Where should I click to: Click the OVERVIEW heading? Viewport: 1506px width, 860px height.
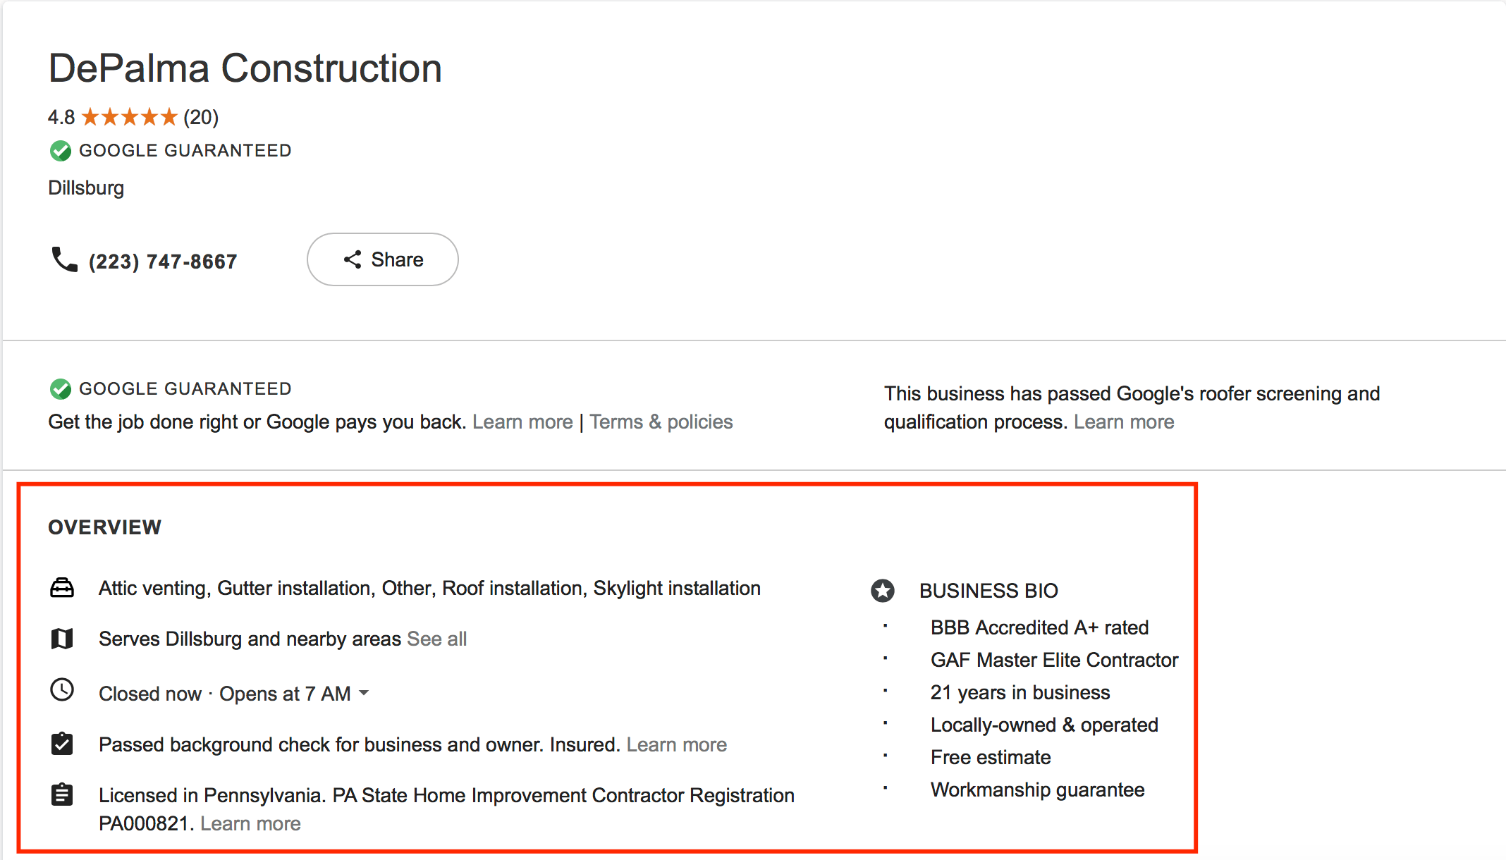click(x=105, y=527)
